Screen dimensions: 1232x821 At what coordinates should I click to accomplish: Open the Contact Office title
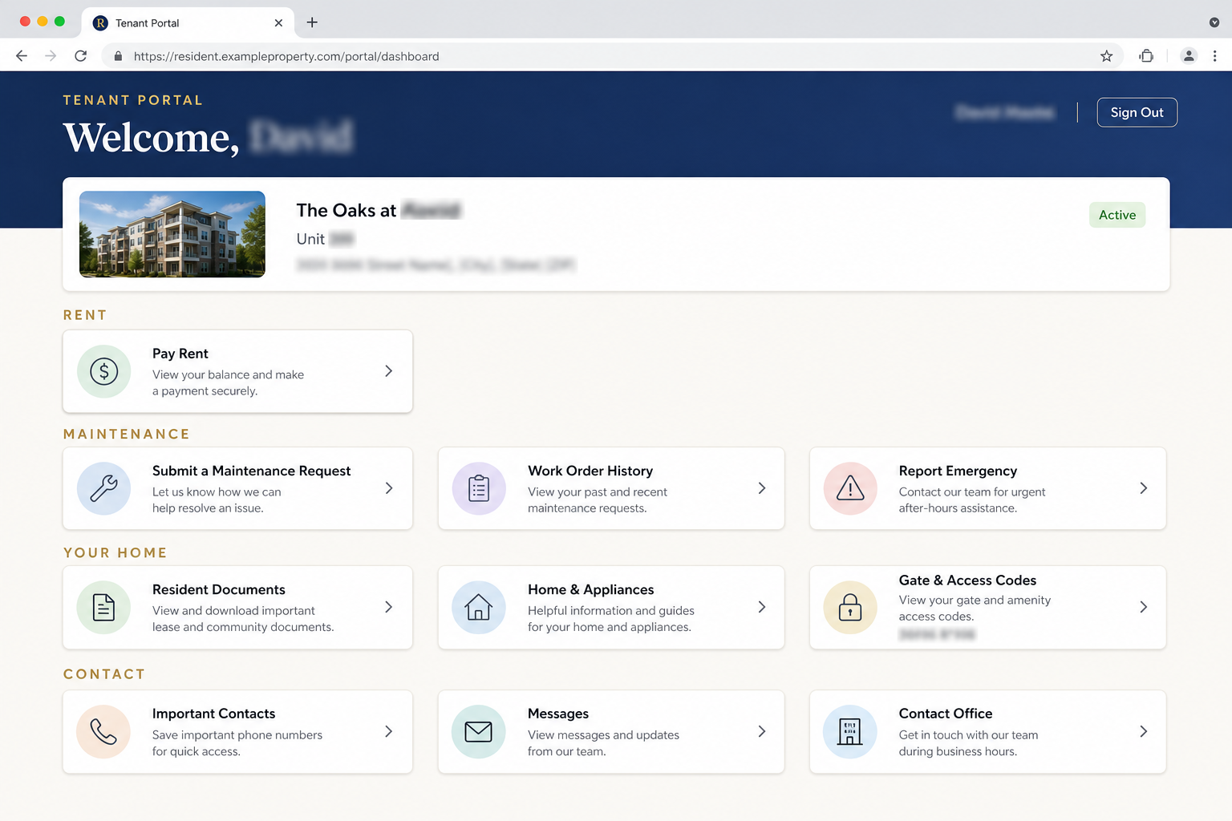(x=946, y=714)
